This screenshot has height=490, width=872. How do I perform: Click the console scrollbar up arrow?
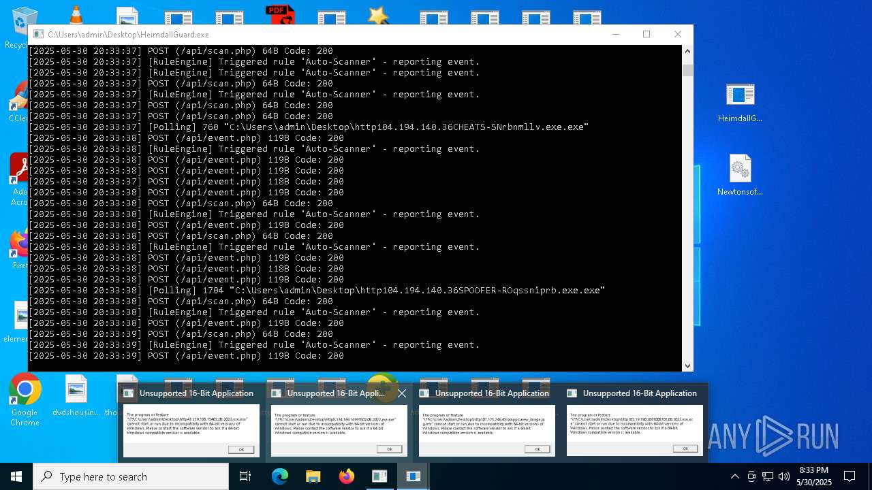687,51
